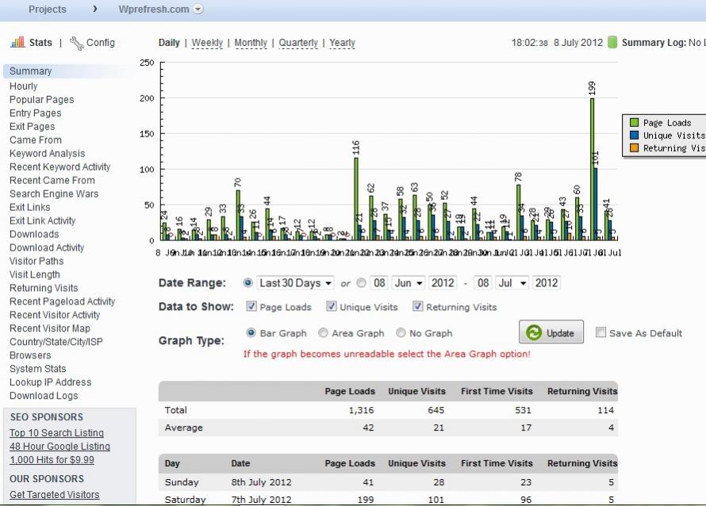Switch to the Quarterly view
706x506 pixels.
coord(298,43)
